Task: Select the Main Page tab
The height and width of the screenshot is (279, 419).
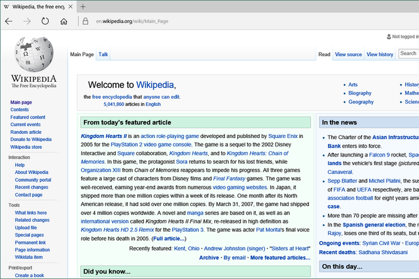Action: pos(82,54)
